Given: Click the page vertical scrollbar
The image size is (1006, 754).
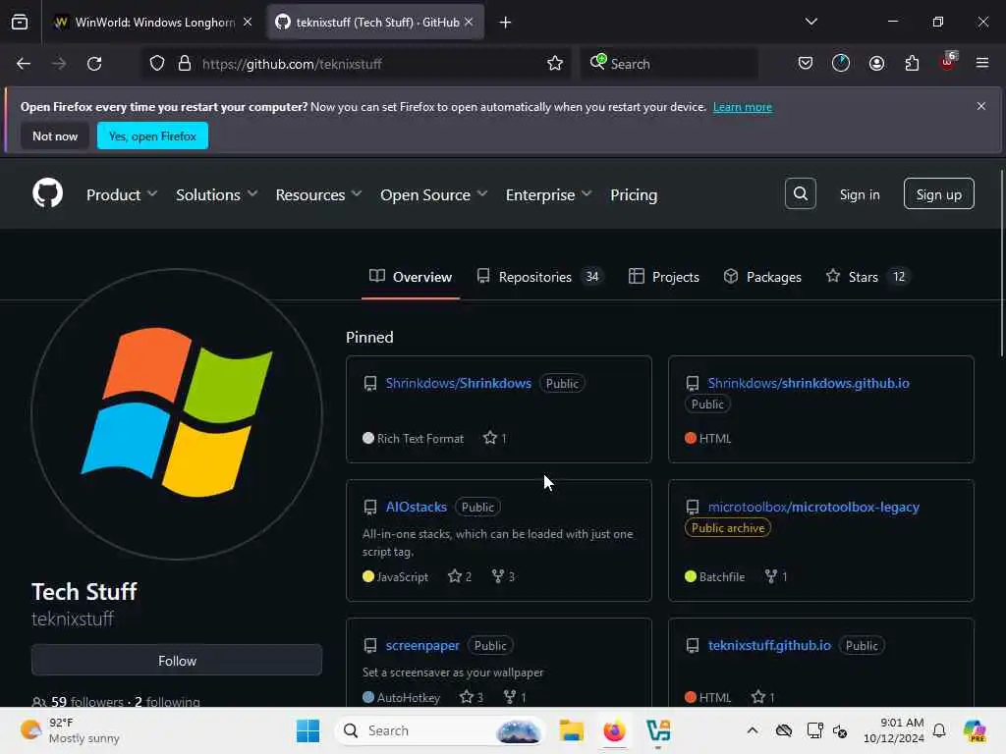Looking at the screenshot, I should (1001, 263).
